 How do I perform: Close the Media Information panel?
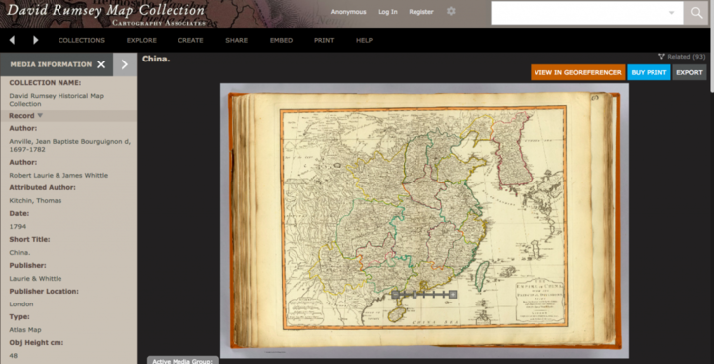point(101,64)
